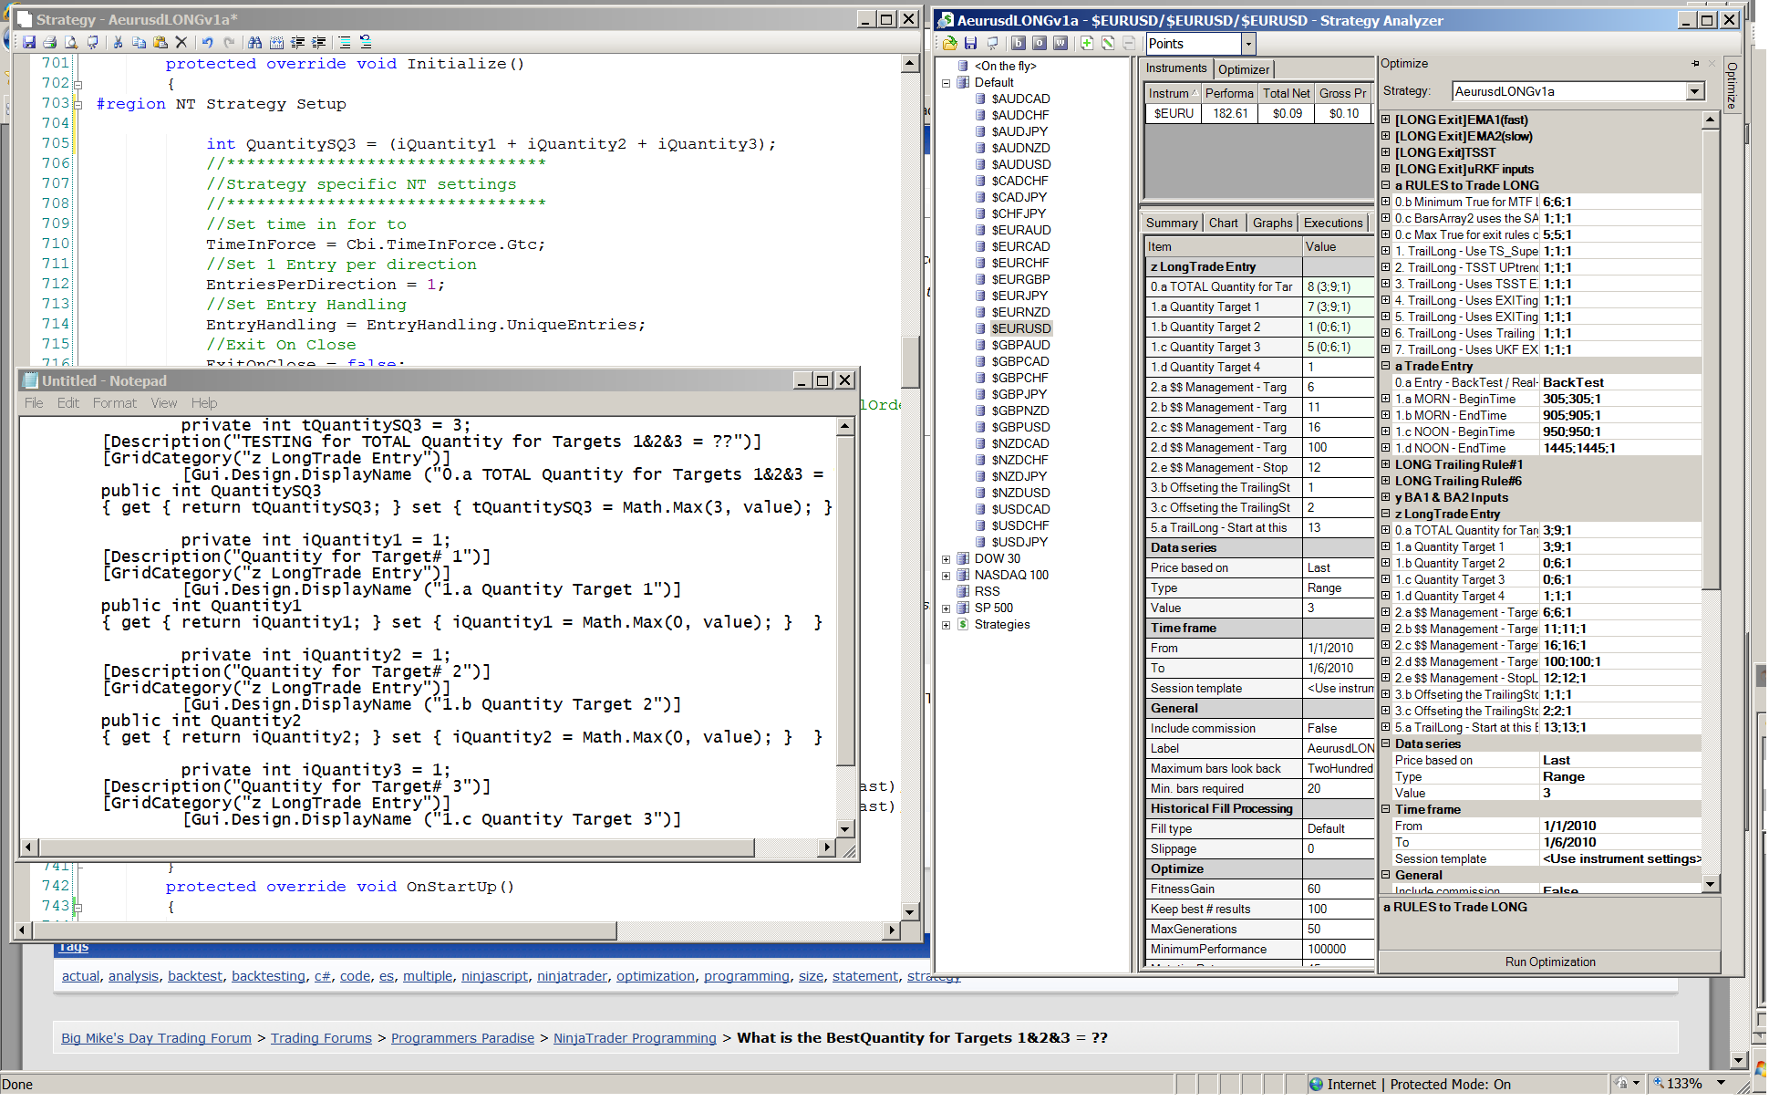The image size is (1769, 1102).
Task: Save the strategy in the code editor toolbar
Action: [x=29, y=42]
